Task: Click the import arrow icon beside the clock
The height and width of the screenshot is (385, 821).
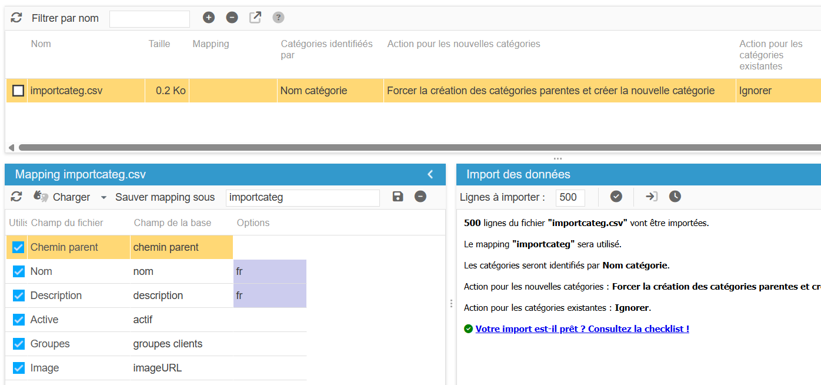Action: coord(652,197)
